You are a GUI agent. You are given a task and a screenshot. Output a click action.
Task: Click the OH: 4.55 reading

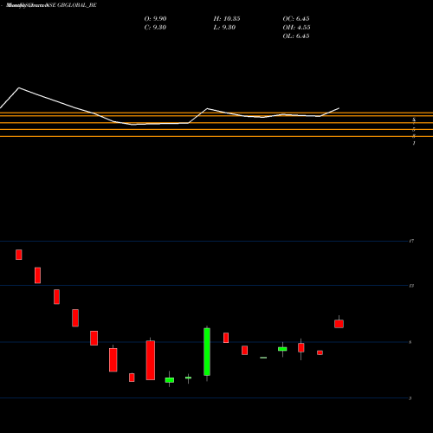(296, 28)
